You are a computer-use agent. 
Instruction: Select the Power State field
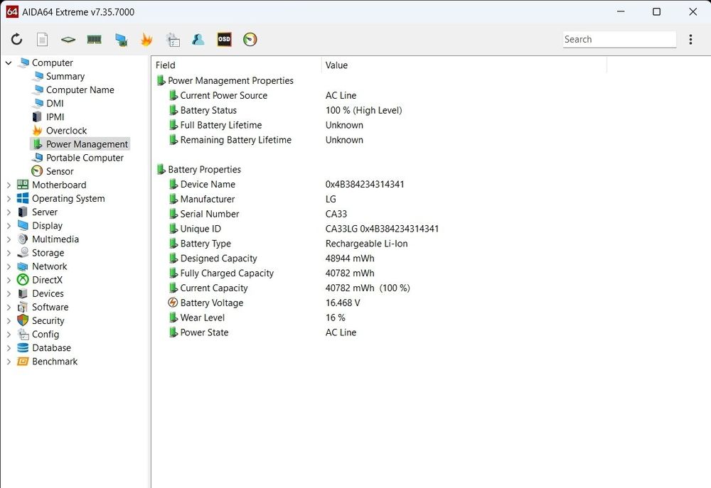point(204,332)
